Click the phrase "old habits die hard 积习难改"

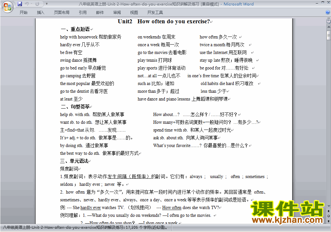[227, 83]
